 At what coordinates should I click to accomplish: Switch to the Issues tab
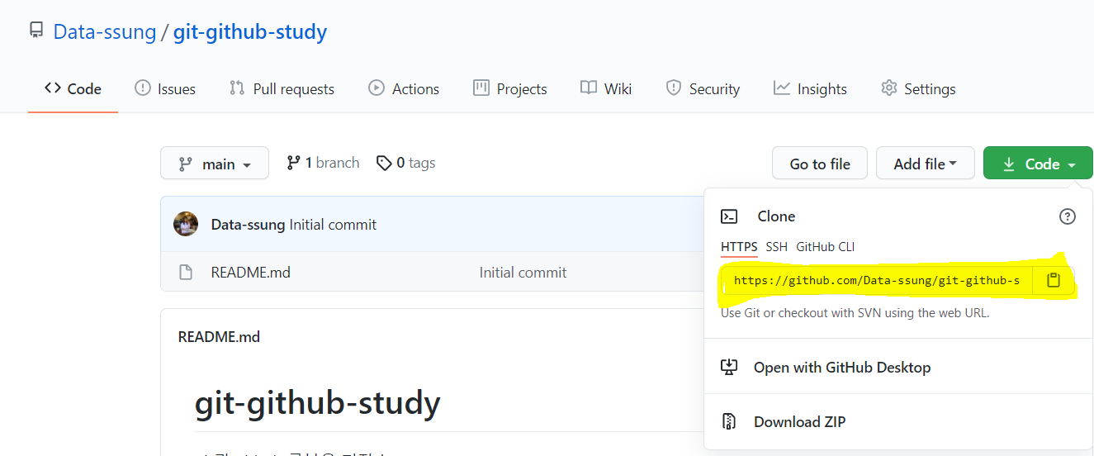pyautogui.click(x=165, y=88)
